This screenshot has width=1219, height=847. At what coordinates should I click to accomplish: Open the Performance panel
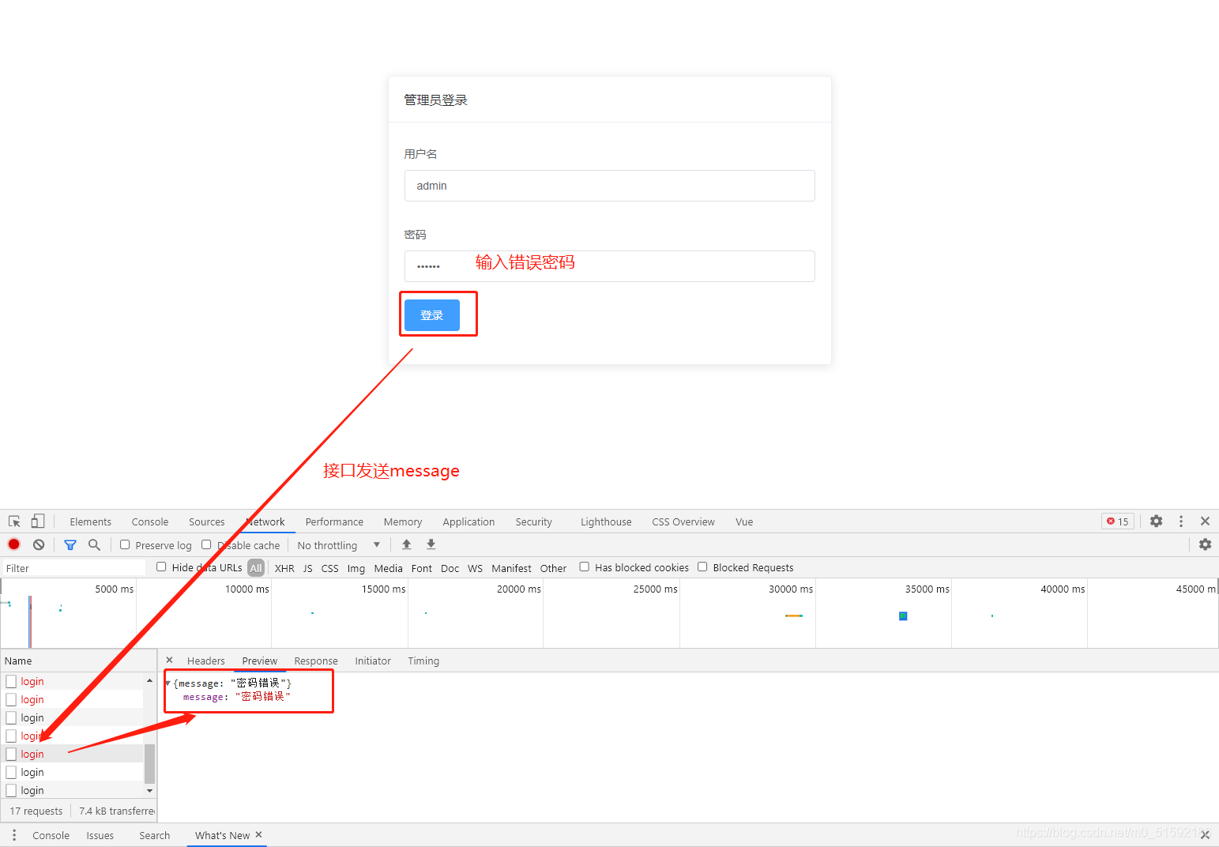(334, 522)
